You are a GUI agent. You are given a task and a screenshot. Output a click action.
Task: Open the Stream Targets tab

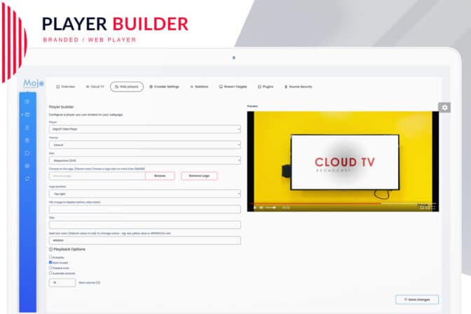(x=233, y=86)
